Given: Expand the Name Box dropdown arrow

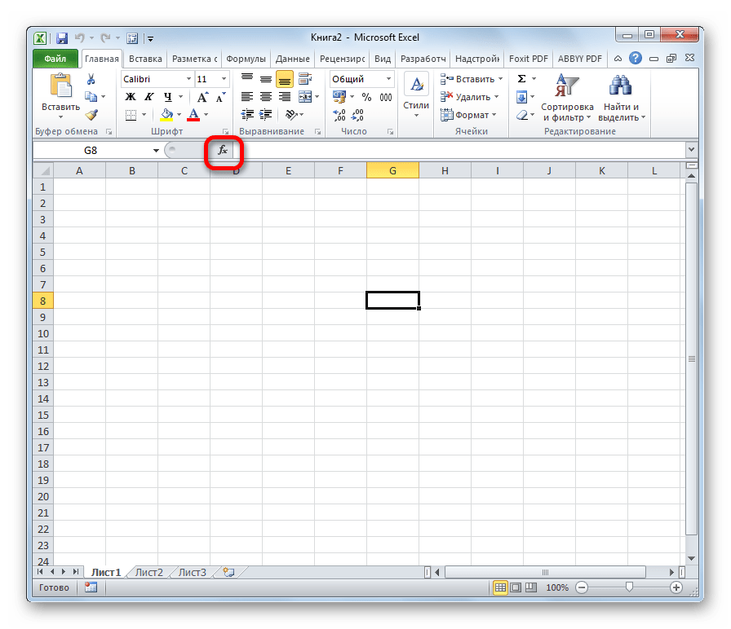Looking at the screenshot, I should (x=156, y=151).
